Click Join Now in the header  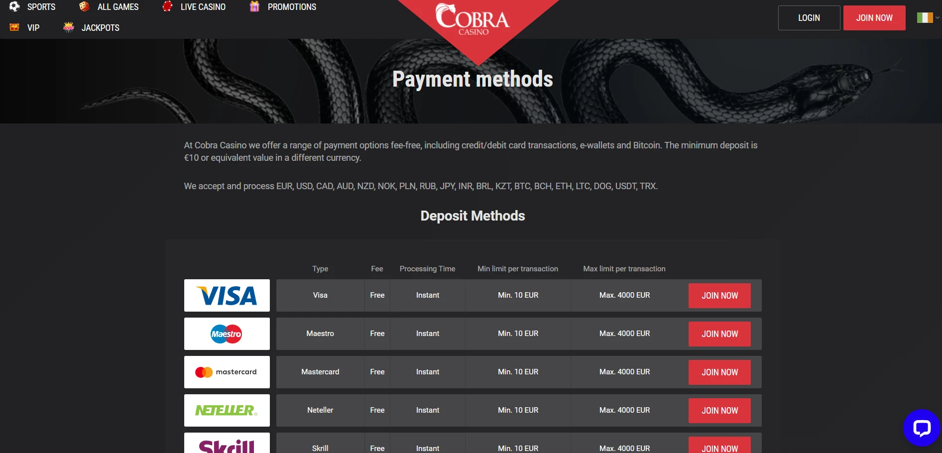(x=874, y=18)
